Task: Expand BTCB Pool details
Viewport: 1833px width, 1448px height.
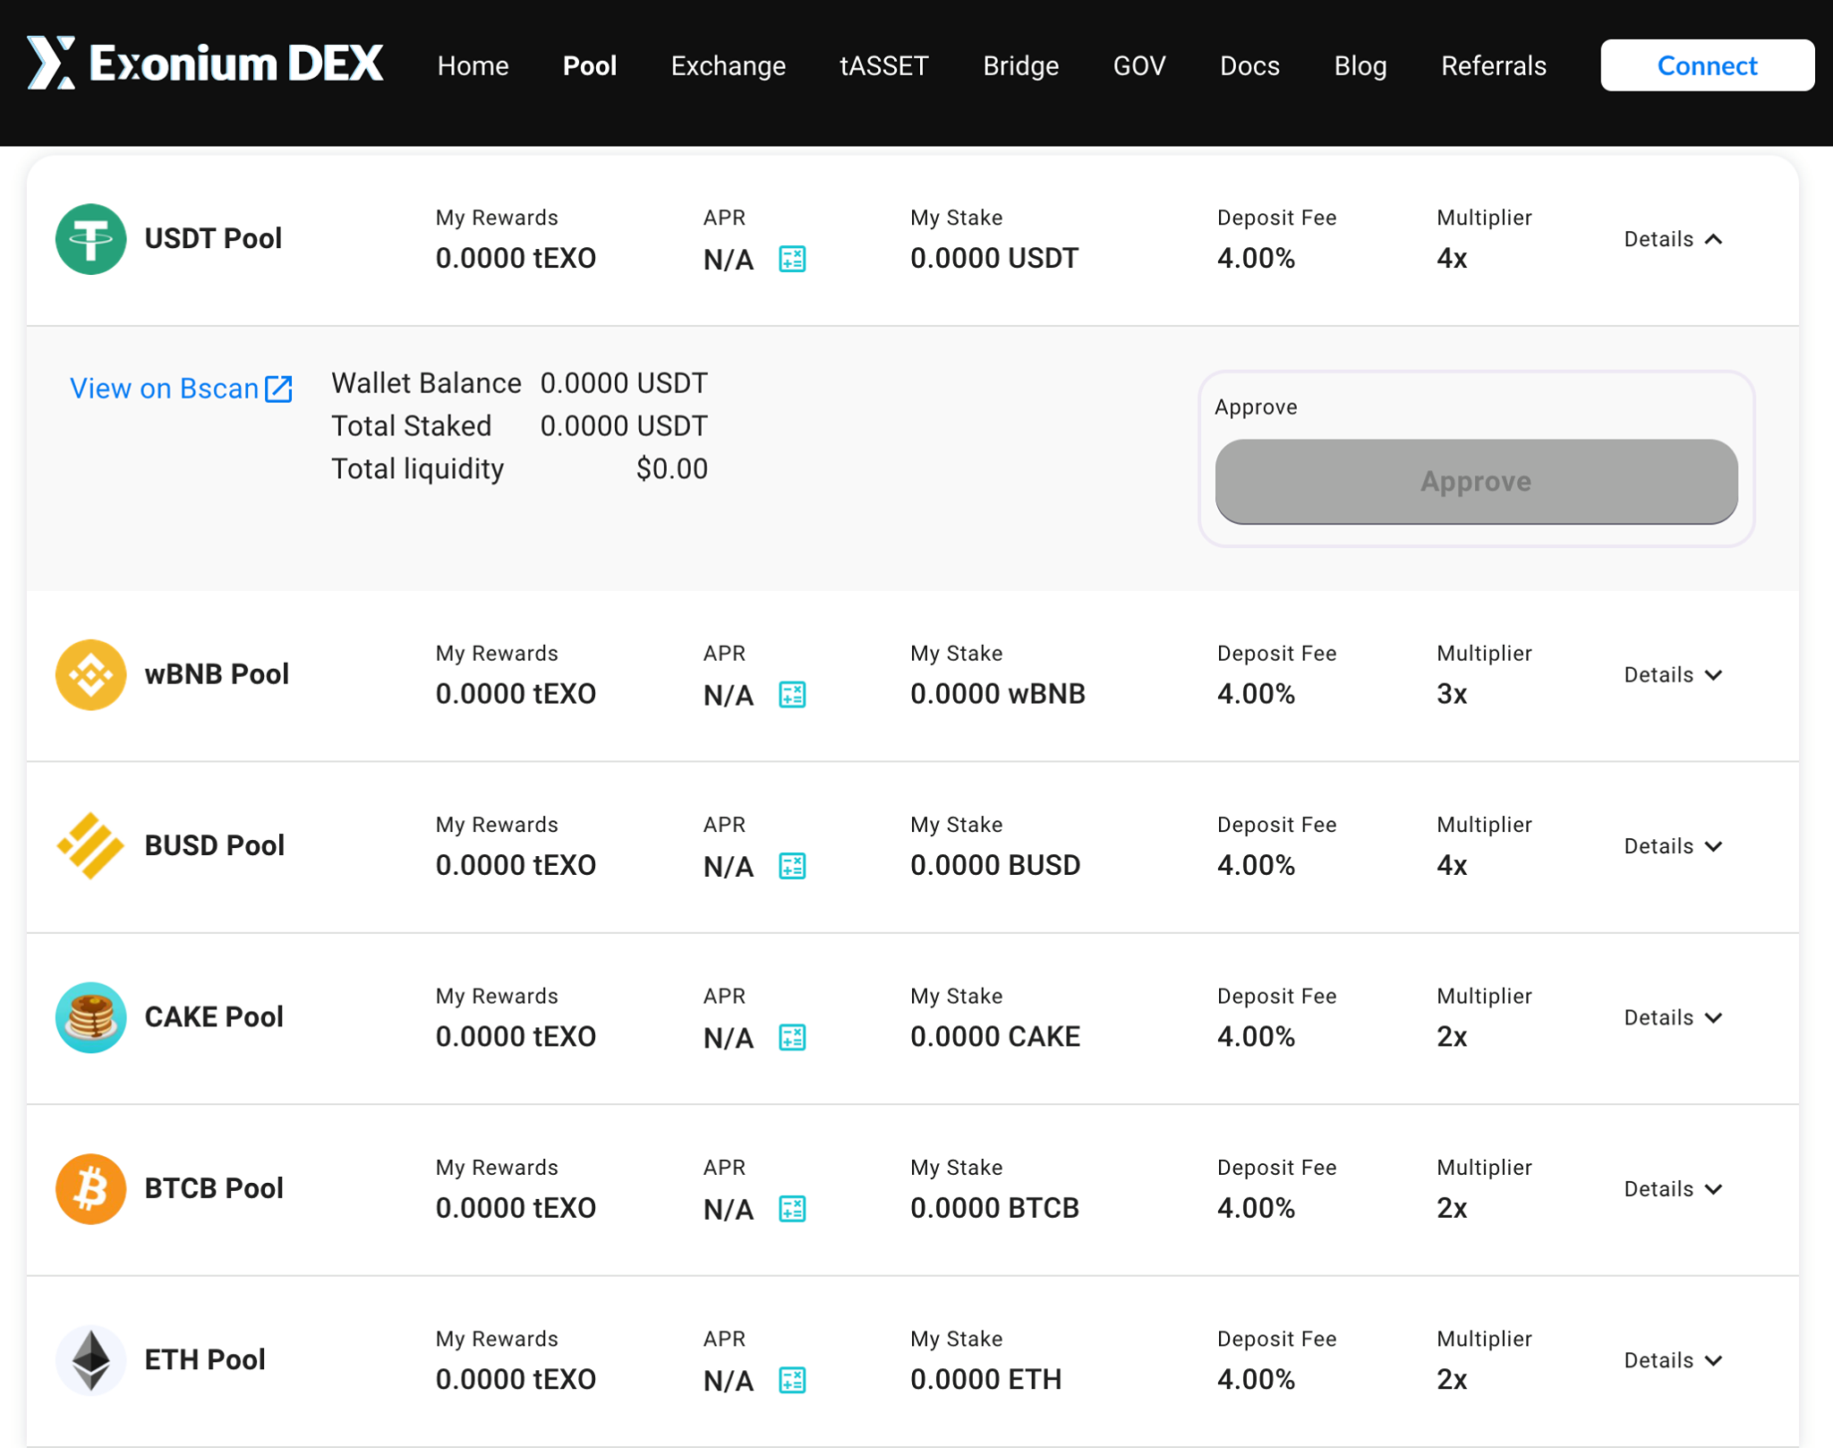Action: [x=1673, y=1189]
